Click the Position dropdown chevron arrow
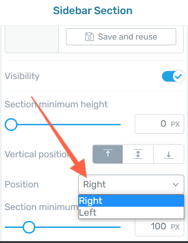This screenshot has width=188, height=243. [x=176, y=185]
